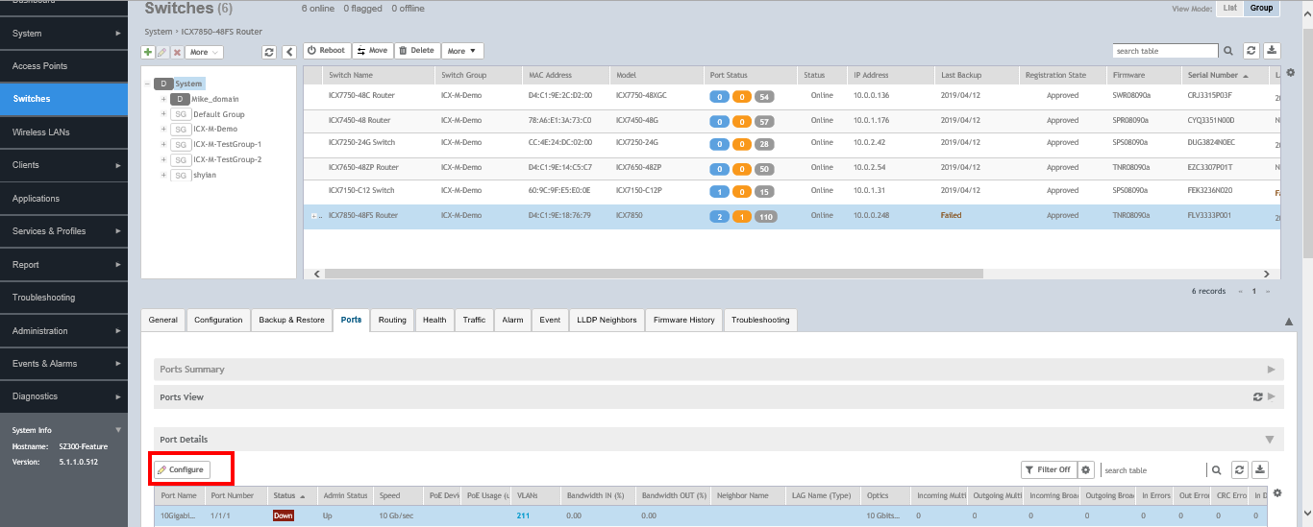This screenshot has width=1313, height=527.
Task: Reboot the selected switch
Action: (x=327, y=51)
